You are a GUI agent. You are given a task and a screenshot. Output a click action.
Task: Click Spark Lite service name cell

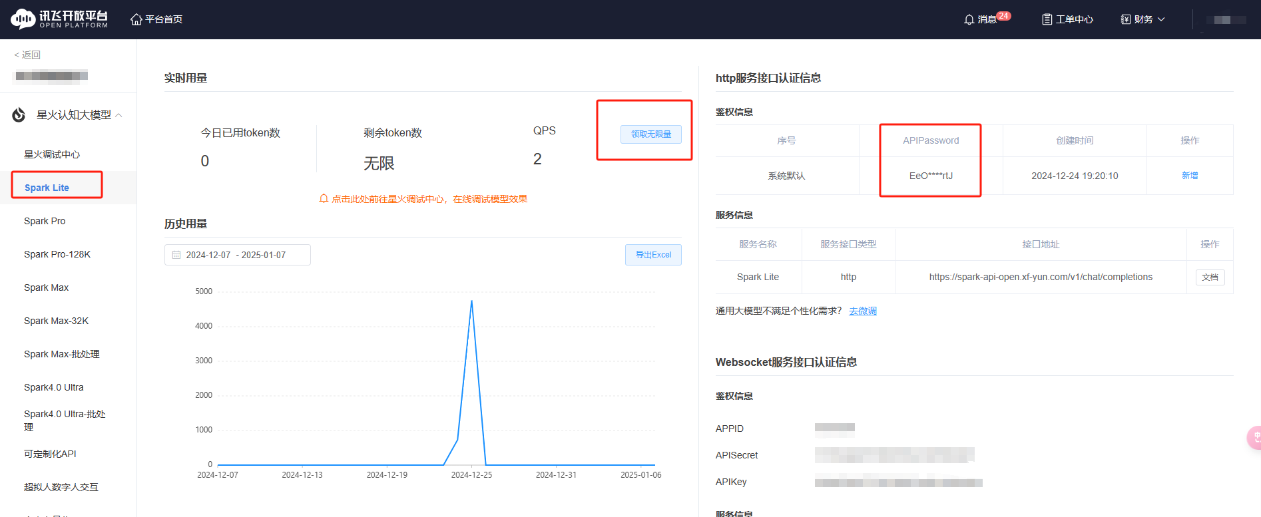click(758, 277)
